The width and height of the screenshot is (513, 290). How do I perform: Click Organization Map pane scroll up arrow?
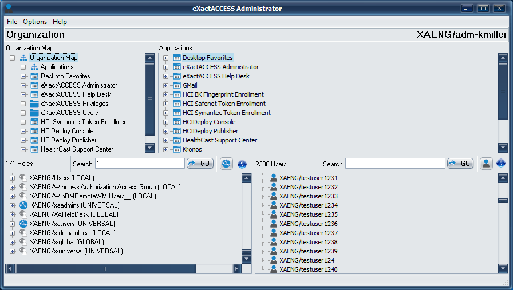click(x=150, y=58)
